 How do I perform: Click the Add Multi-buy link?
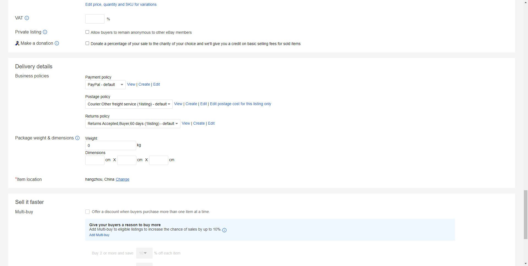pos(99,235)
